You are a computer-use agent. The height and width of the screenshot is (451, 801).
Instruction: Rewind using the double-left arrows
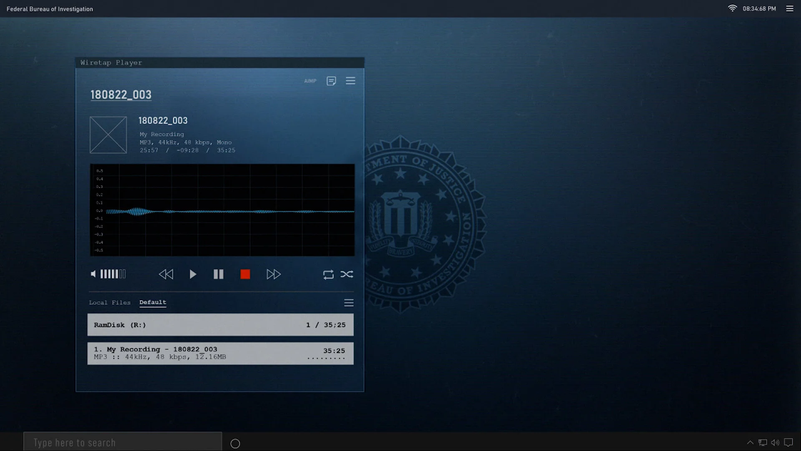pyautogui.click(x=166, y=274)
